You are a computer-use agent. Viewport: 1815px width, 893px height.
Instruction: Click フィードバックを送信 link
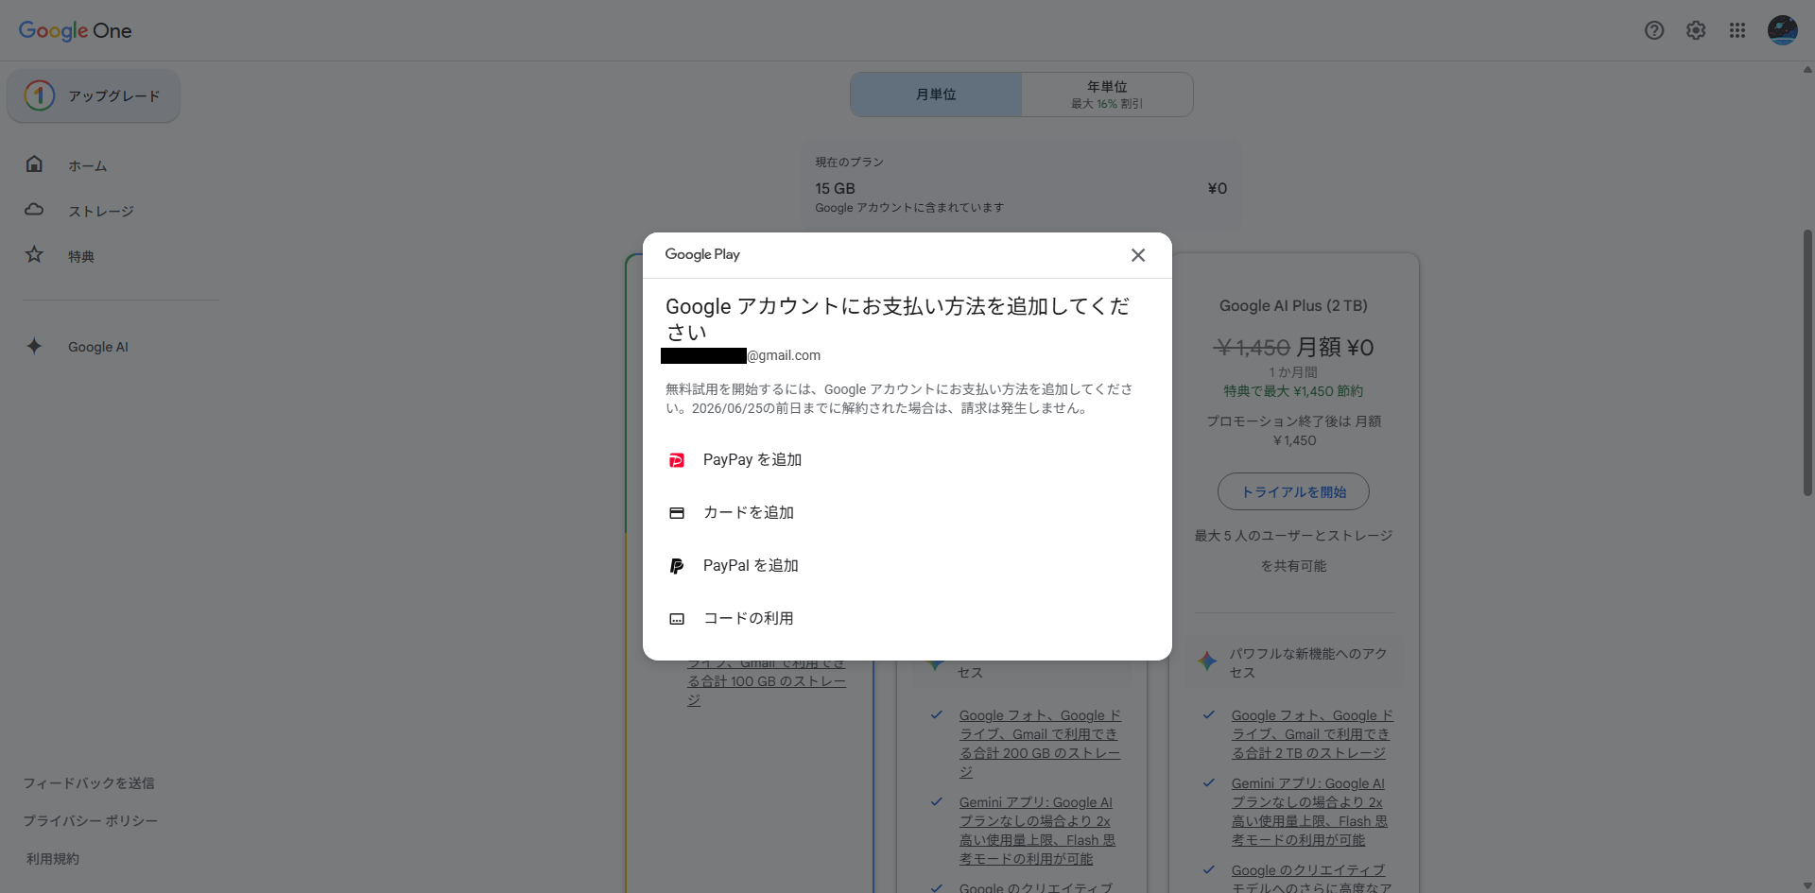click(89, 783)
